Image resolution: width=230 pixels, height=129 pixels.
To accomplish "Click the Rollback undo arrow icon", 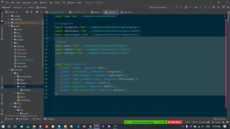I will (218, 7).
